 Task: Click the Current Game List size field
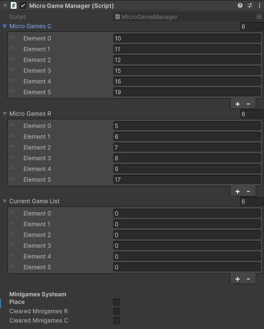click(252, 201)
